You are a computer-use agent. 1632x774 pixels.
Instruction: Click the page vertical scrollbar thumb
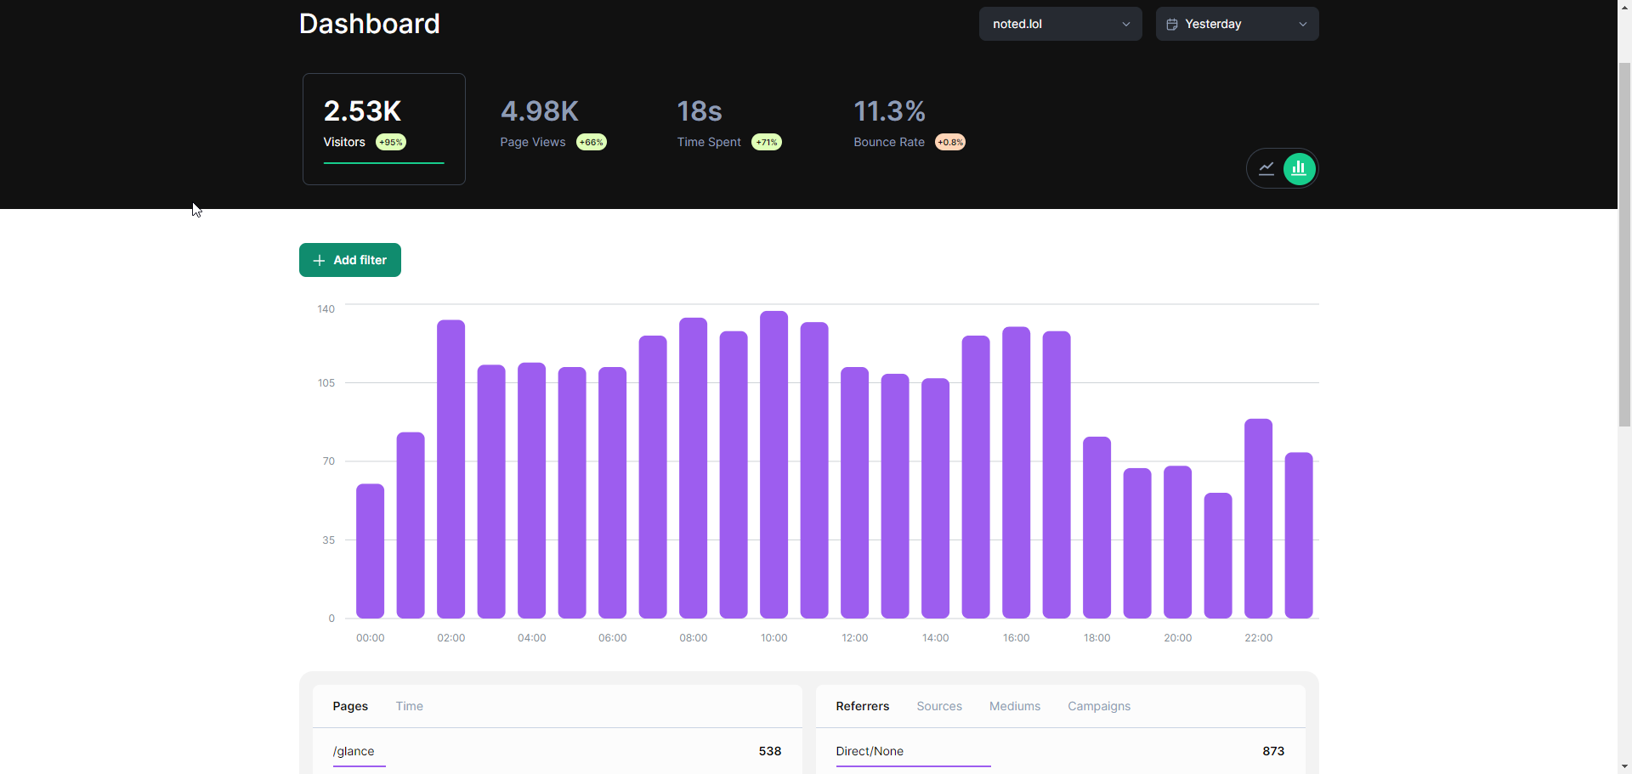coord(1624,244)
